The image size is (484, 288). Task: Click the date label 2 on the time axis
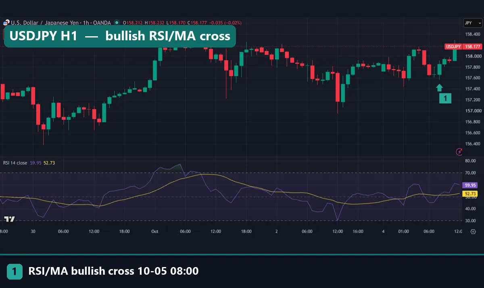point(276,232)
